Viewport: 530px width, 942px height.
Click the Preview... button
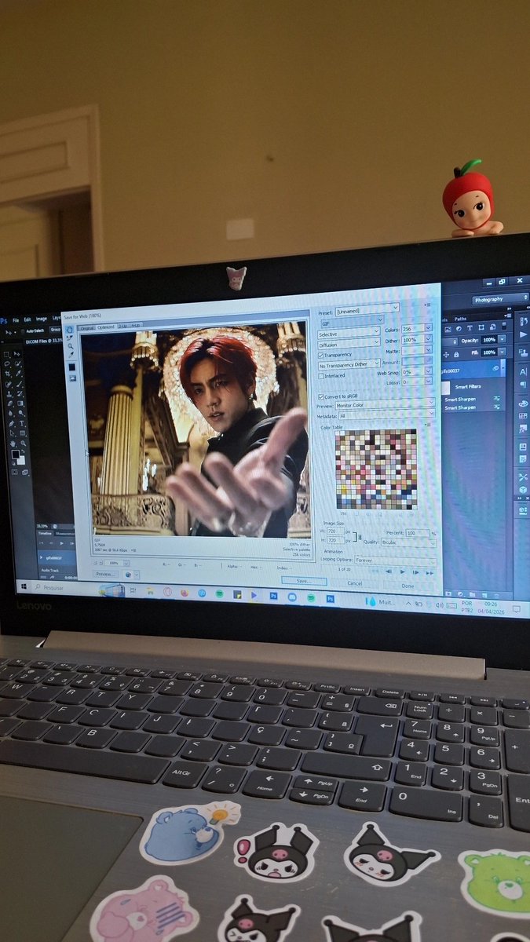104,574
